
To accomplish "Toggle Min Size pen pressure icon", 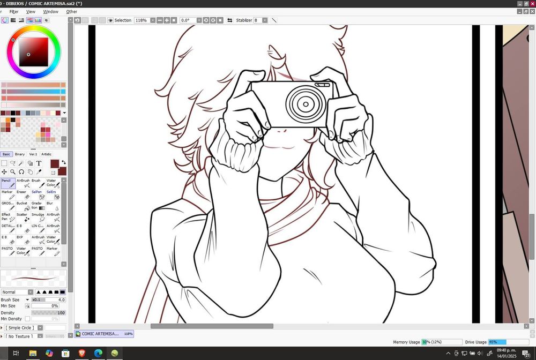I will click(x=27, y=306).
